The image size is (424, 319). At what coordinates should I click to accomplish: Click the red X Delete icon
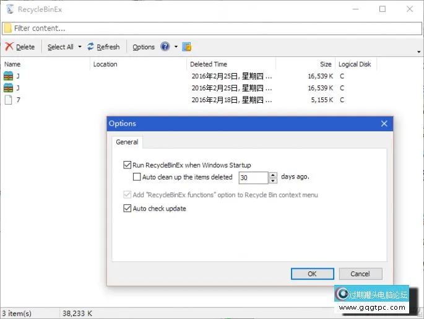(9, 47)
